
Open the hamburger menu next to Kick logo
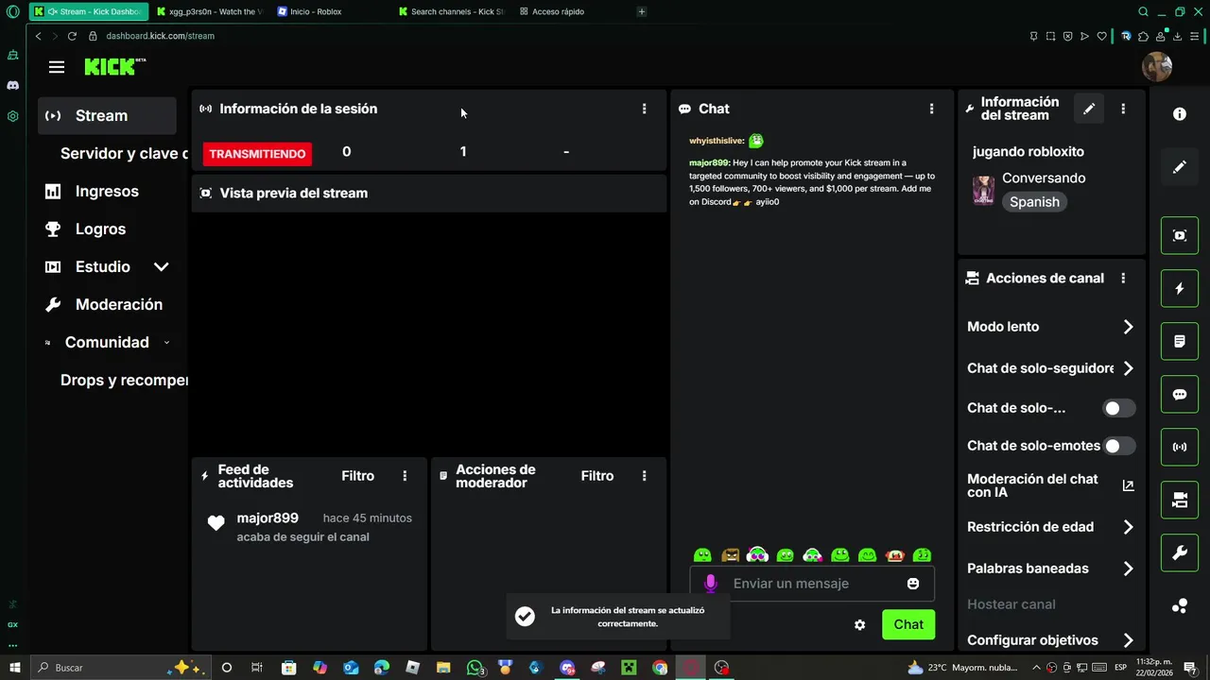57,67
